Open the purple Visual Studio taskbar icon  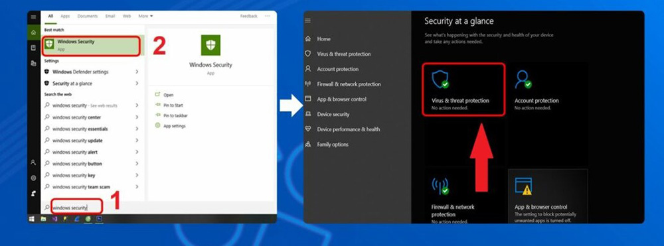tap(54, 219)
